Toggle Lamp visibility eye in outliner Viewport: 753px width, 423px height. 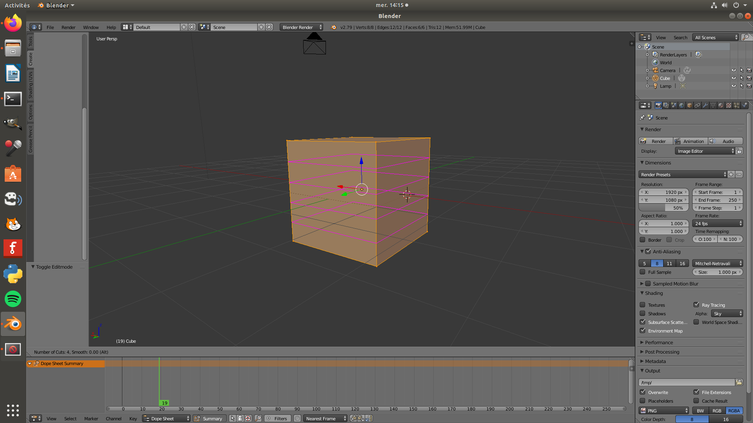coord(733,86)
